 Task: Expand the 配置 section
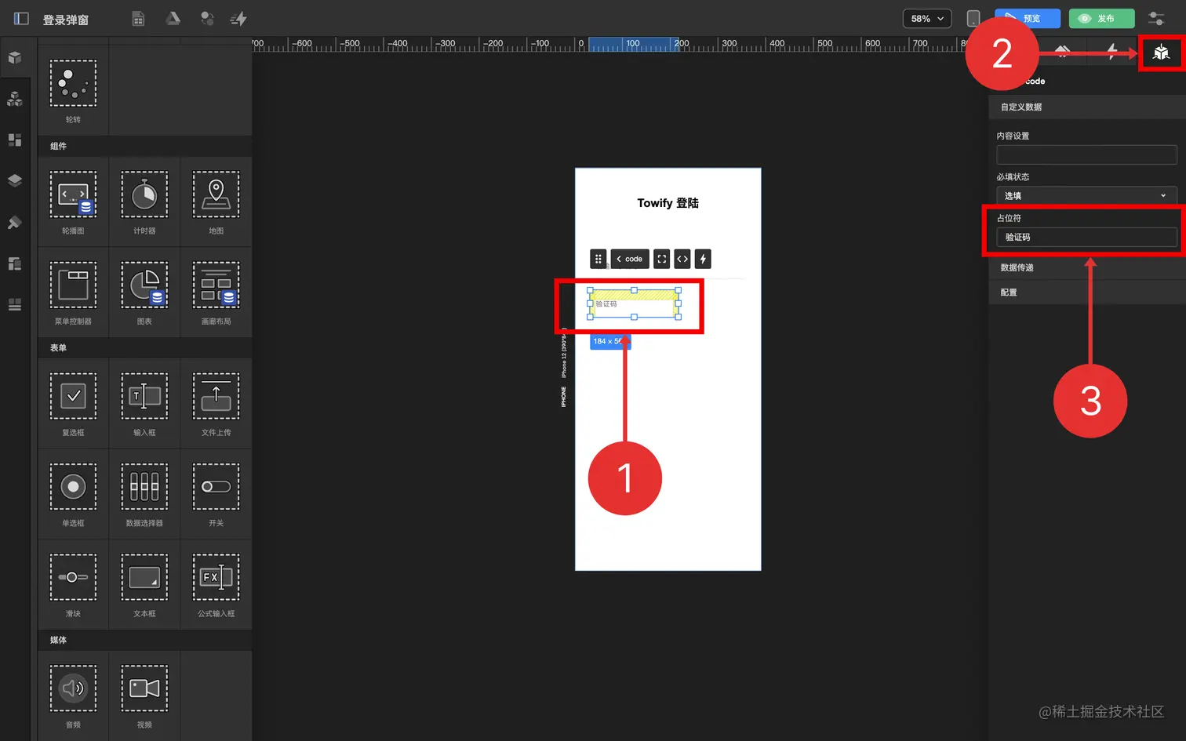(x=1087, y=292)
